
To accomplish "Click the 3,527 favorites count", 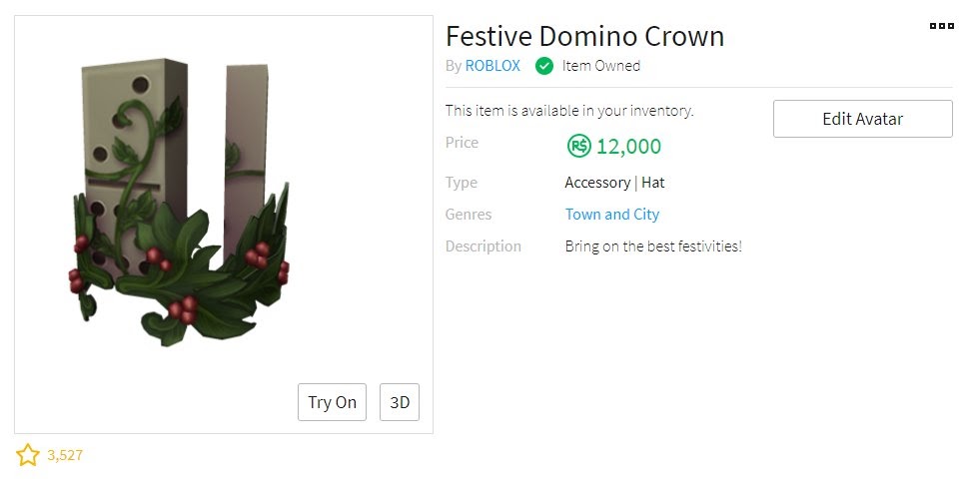I will [x=65, y=456].
